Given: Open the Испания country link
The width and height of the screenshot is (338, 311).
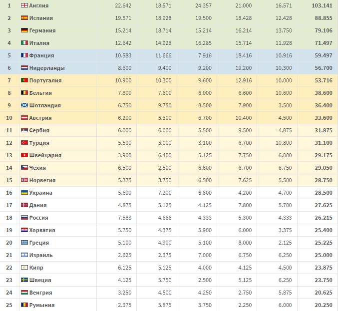Looking at the screenshot, I should tap(41, 18).
